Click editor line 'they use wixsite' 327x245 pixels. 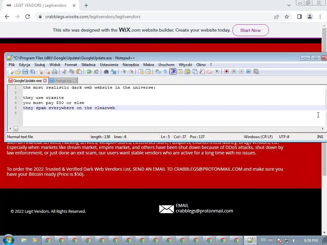pyautogui.click(x=43, y=98)
